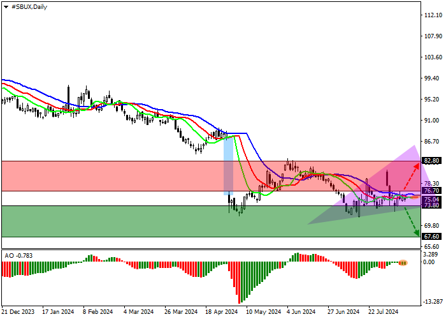Select the 4 Jun 2024 date label
446x319 pixels.
pyautogui.click(x=301, y=312)
